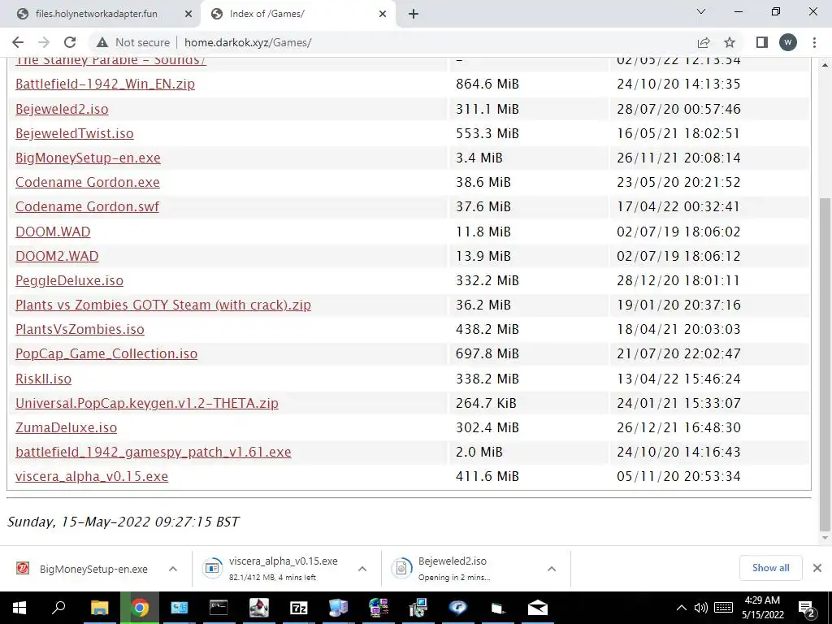Download BigMoneySetup-en.exe from list

click(88, 158)
